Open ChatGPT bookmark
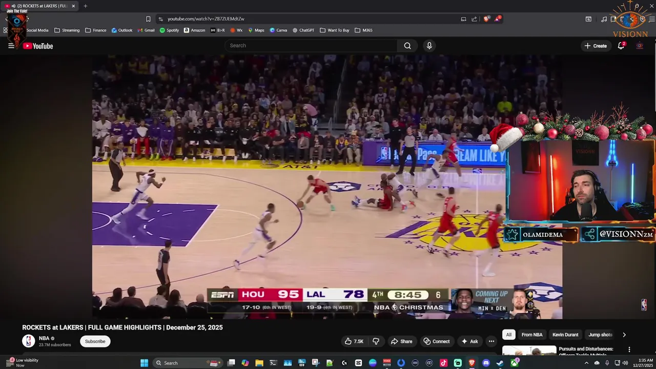This screenshot has width=656, height=369. 303,30
